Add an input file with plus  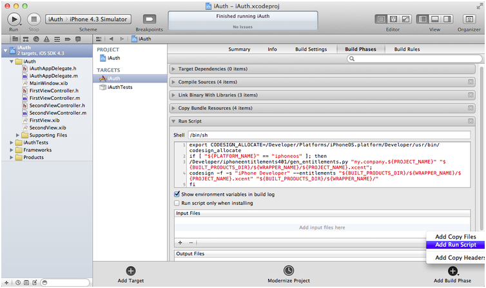point(180,242)
